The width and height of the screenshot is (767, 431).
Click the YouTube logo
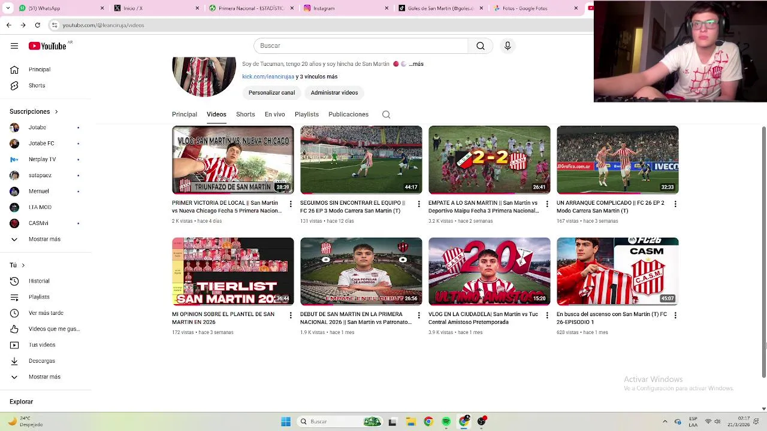point(47,46)
